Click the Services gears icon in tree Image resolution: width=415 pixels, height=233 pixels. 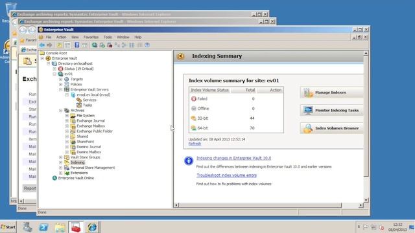click(x=79, y=100)
